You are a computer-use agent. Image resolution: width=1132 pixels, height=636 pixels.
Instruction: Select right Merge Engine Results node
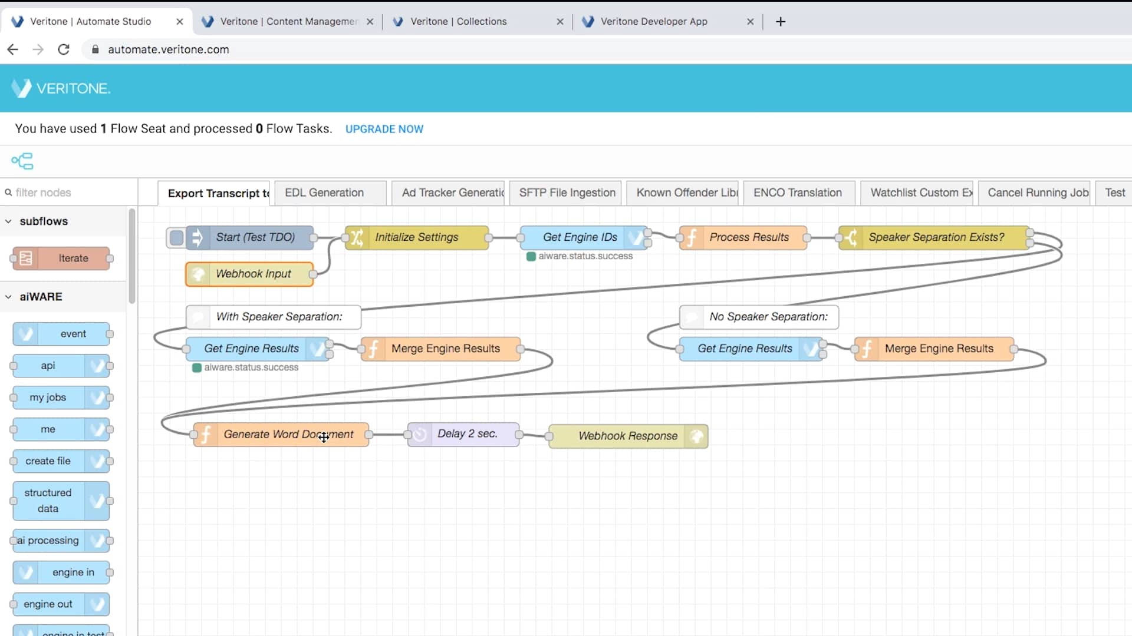[x=934, y=349]
